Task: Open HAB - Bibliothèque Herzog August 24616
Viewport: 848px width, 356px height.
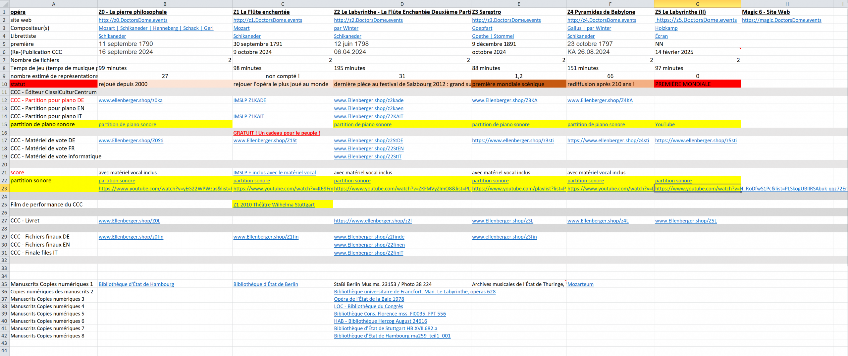Action: point(380,321)
